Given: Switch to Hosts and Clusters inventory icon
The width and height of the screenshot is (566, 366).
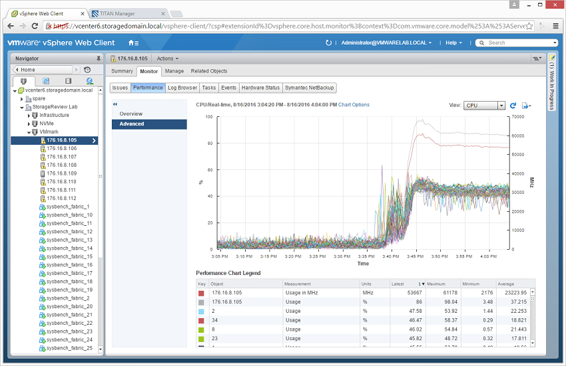Looking at the screenshot, I should 24,81.
